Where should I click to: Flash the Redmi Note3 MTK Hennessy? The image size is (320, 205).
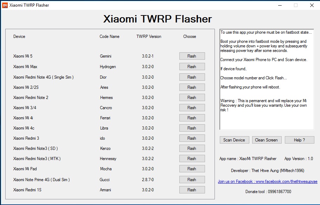pos(192,159)
